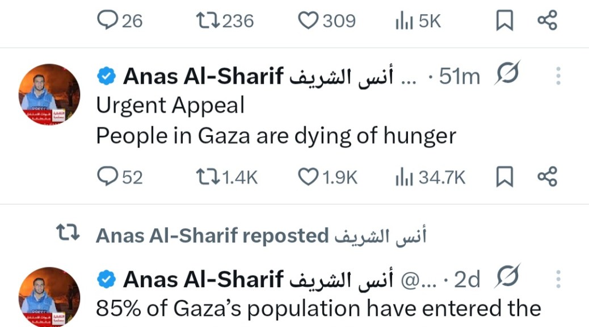
Task: Bookmark the post with 5K views
Action: pyautogui.click(x=504, y=21)
